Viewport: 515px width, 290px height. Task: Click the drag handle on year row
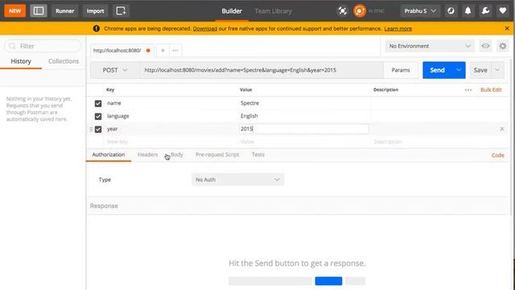point(91,129)
